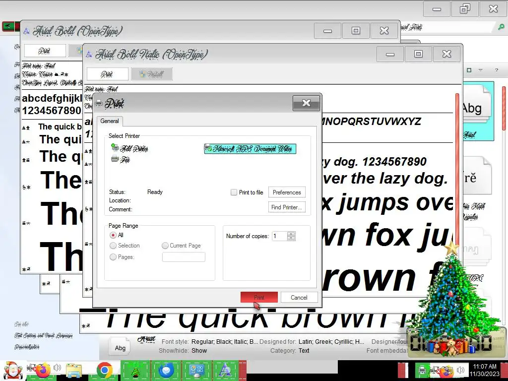The width and height of the screenshot is (508, 381).
Task: Click the search magnifier icon in the Fonts window
Action: (501, 27)
